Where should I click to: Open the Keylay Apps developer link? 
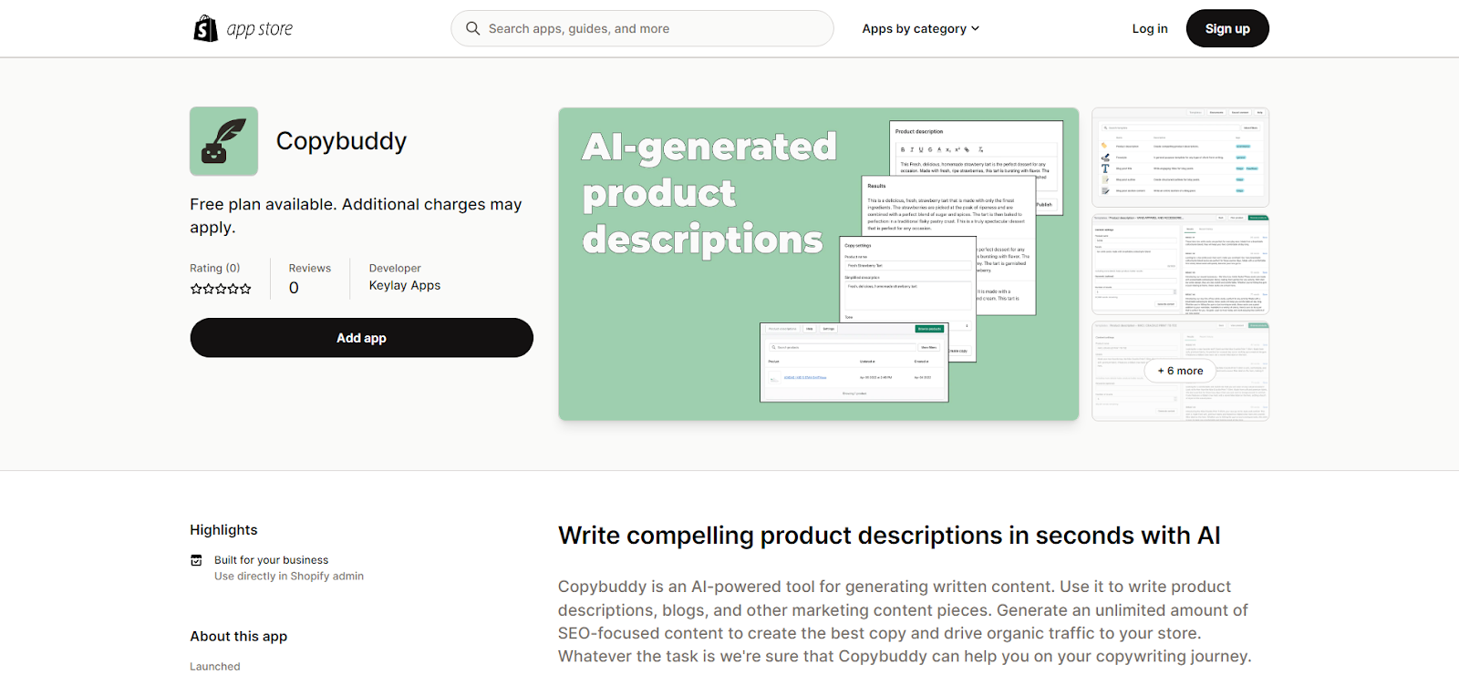[405, 285]
